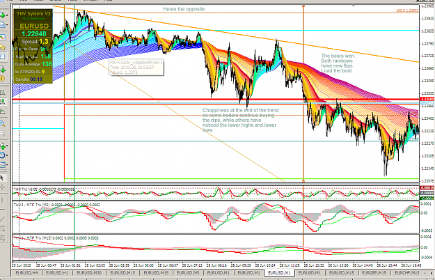The image size is (435, 280).
Task: Open the Profiles toolbar icon
Action: (x=3, y=25)
